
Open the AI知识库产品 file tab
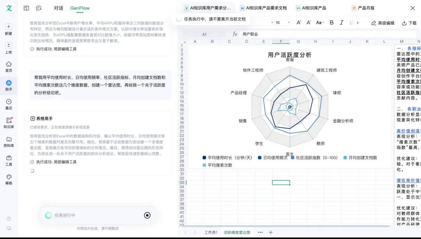(x=311, y=8)
